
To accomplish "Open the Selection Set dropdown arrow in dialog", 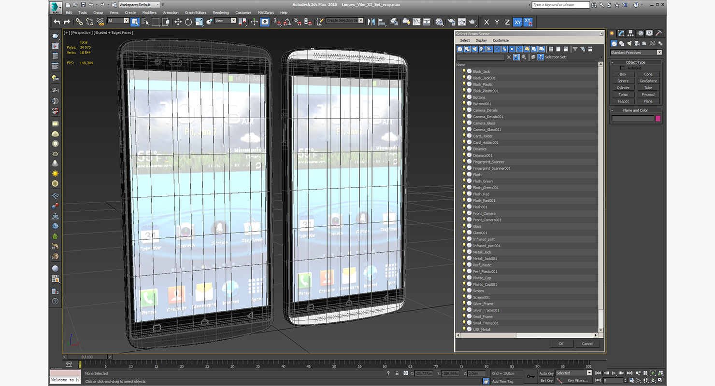I will [x=601, y=57].
